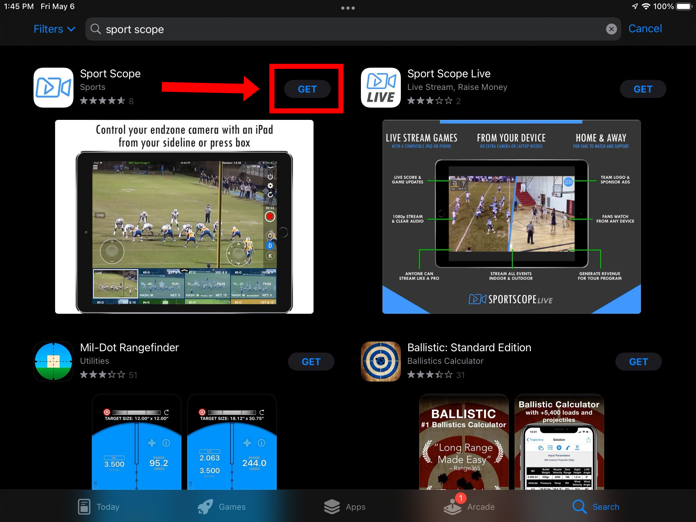The width and height of the screenshot is (696, 522).
Task: Cancel the search
Action: click(645, 29)
